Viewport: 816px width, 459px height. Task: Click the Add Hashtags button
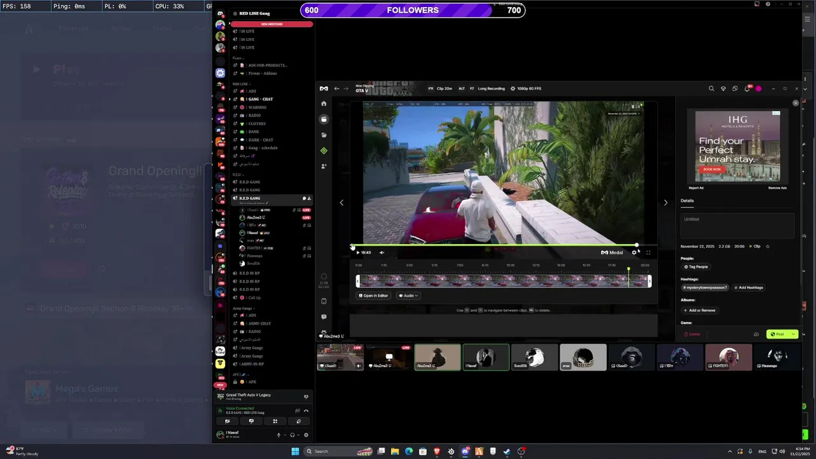click(x=749, y=288)
